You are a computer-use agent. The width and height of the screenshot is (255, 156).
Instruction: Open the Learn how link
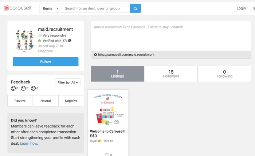tap(29, 144)
